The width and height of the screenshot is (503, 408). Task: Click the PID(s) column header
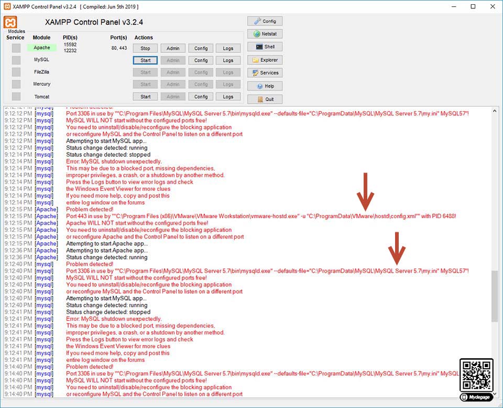click(x=70, y=38)
